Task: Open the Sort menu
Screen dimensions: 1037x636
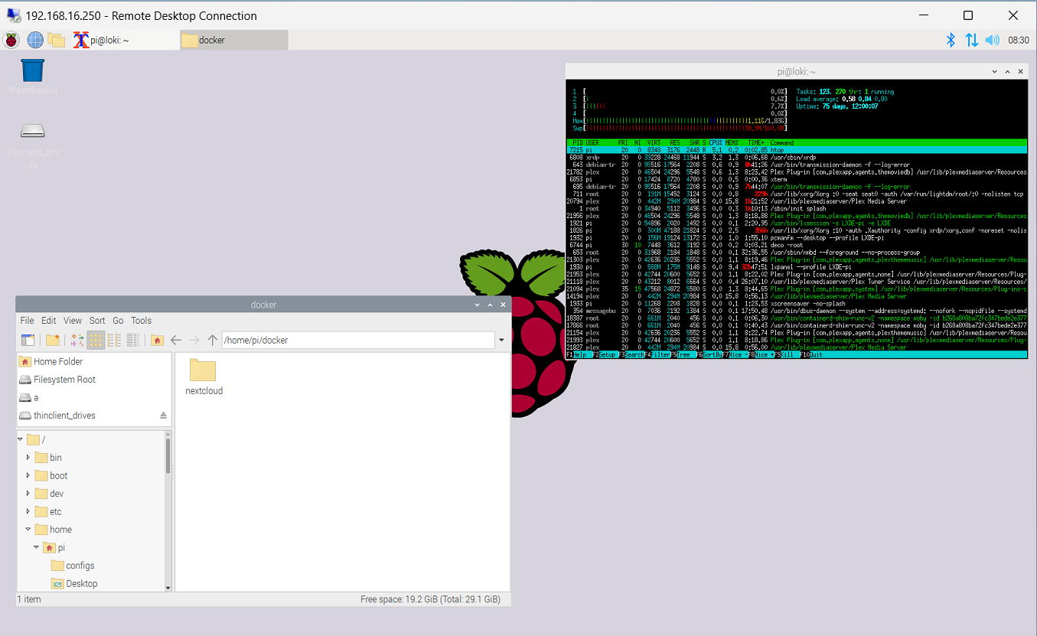Action: [x=96, y=320]
